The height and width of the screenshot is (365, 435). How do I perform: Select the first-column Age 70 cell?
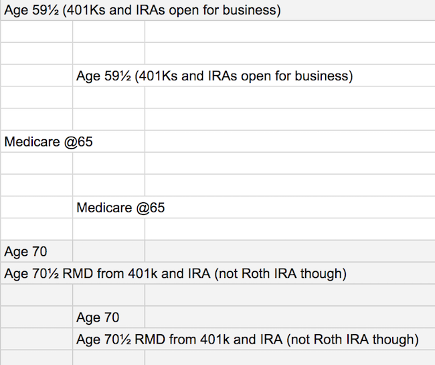37,251
